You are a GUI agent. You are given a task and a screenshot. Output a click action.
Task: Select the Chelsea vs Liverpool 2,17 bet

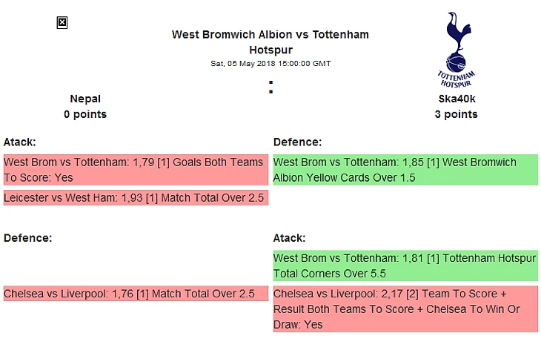pos(405,309)
